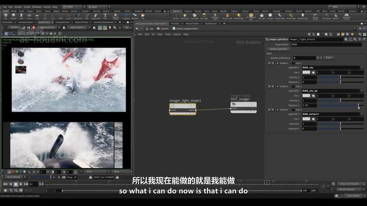
Task: Select the Ambient Light shelf tool
Action: pos(302,17)
